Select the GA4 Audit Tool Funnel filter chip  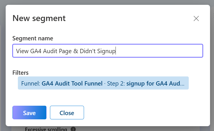(x=103, y=83)
